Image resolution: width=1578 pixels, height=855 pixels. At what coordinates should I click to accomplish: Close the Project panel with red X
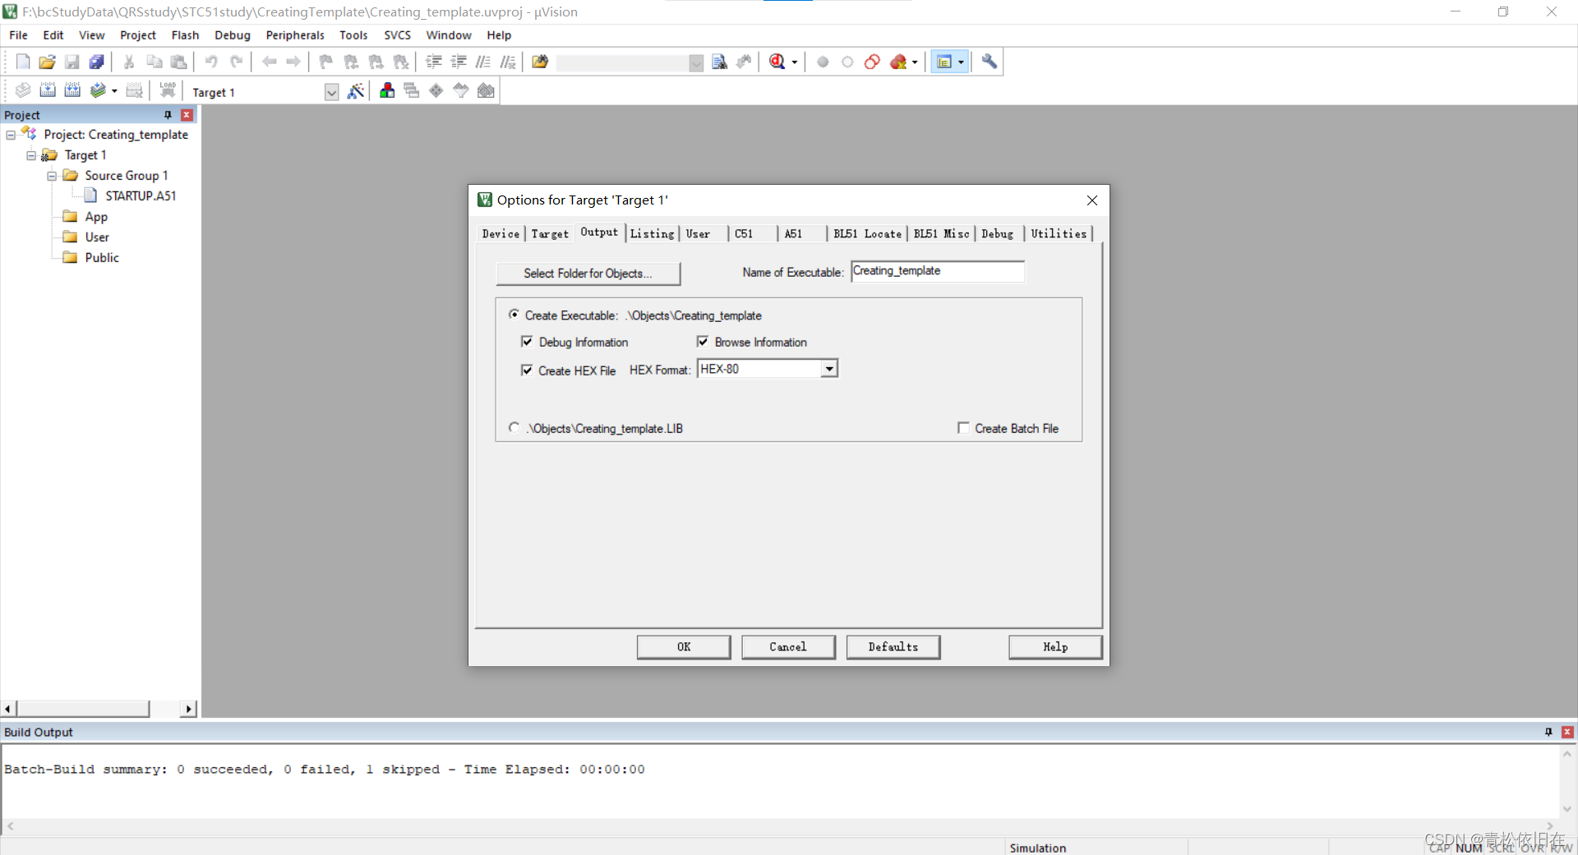point(187,115)
